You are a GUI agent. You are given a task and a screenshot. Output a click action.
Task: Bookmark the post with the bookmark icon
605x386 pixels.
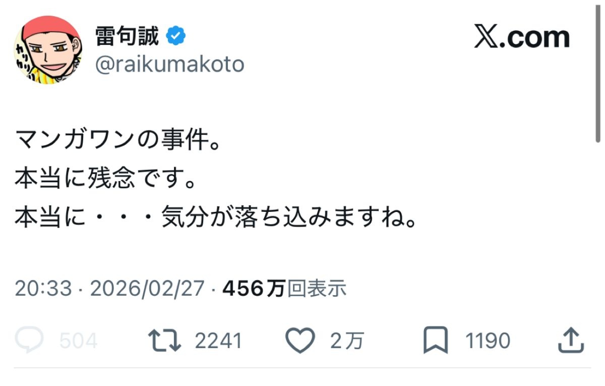pyautogui.click(x=436, y=341)
